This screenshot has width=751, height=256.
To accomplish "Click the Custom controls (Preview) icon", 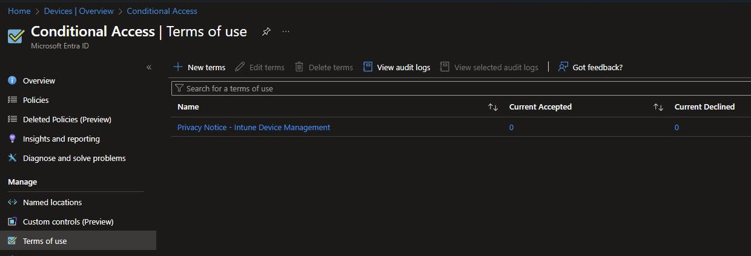I will click(x=12, y=222).
